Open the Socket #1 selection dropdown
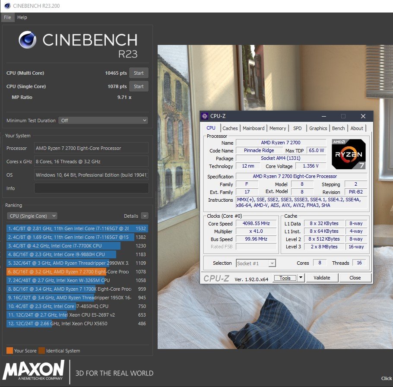Screen dimensions: 393x387 (x=256, y=263)
